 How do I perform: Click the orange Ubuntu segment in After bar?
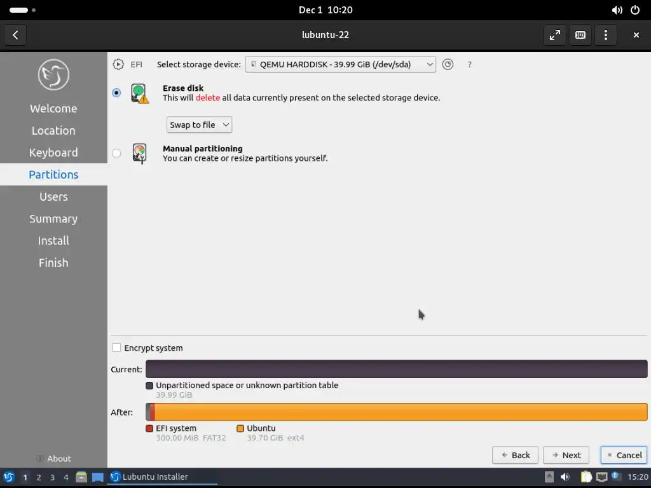tap(401, 412)
